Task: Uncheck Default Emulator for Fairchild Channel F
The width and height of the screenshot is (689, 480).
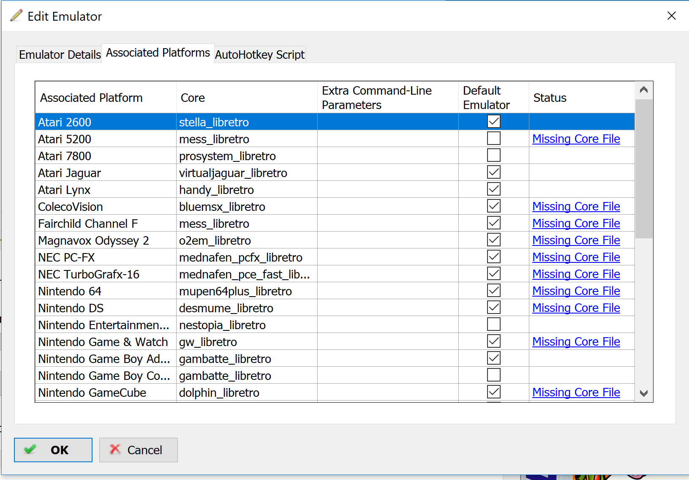Action: [494, 223]
